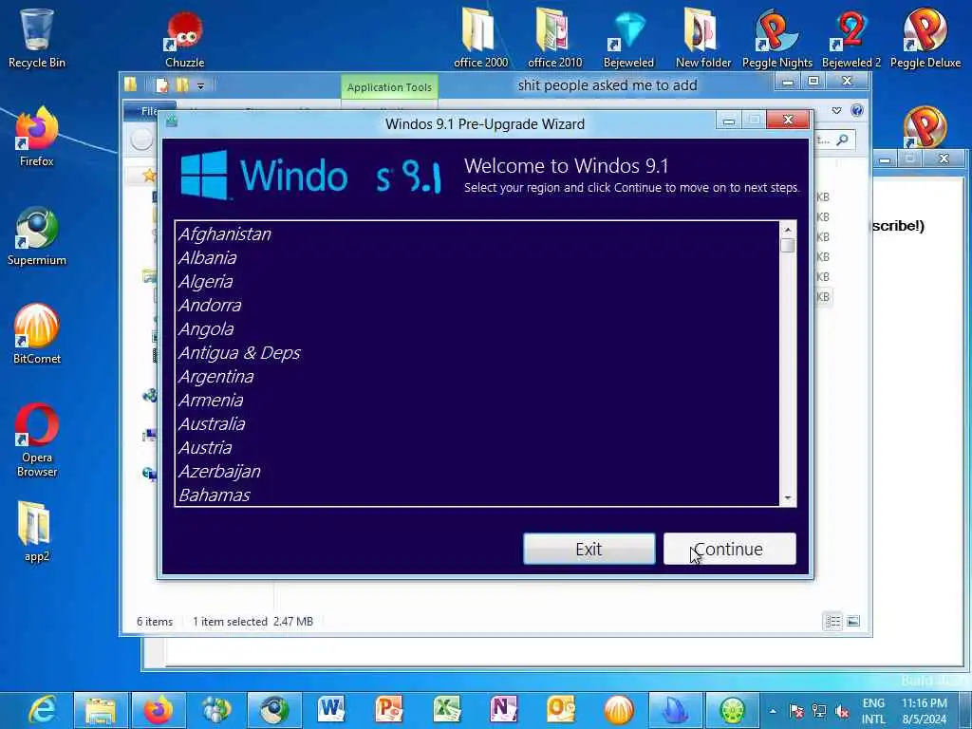This screenshot has height=729, width=972.
Task: Open the ENG INTL language selector
Action: [x=873, y=711]
